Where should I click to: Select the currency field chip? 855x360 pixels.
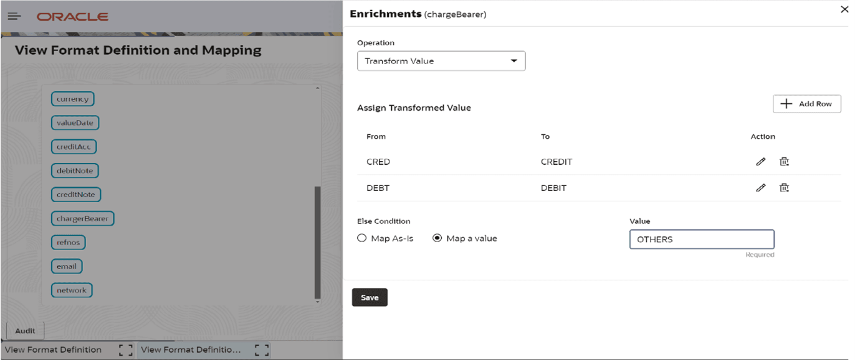pyautogui.click(x=72, y=99)
